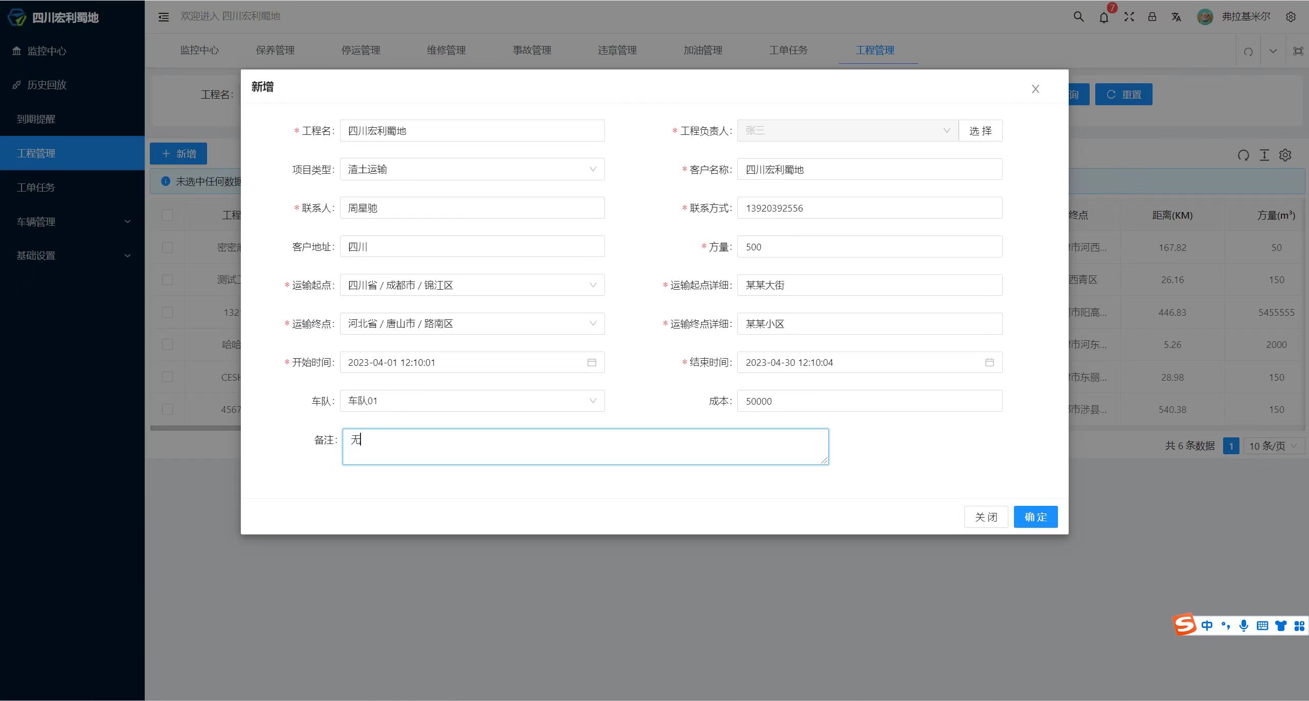Switch to 加油管理 tab
1309x701 pixels.
703,50
